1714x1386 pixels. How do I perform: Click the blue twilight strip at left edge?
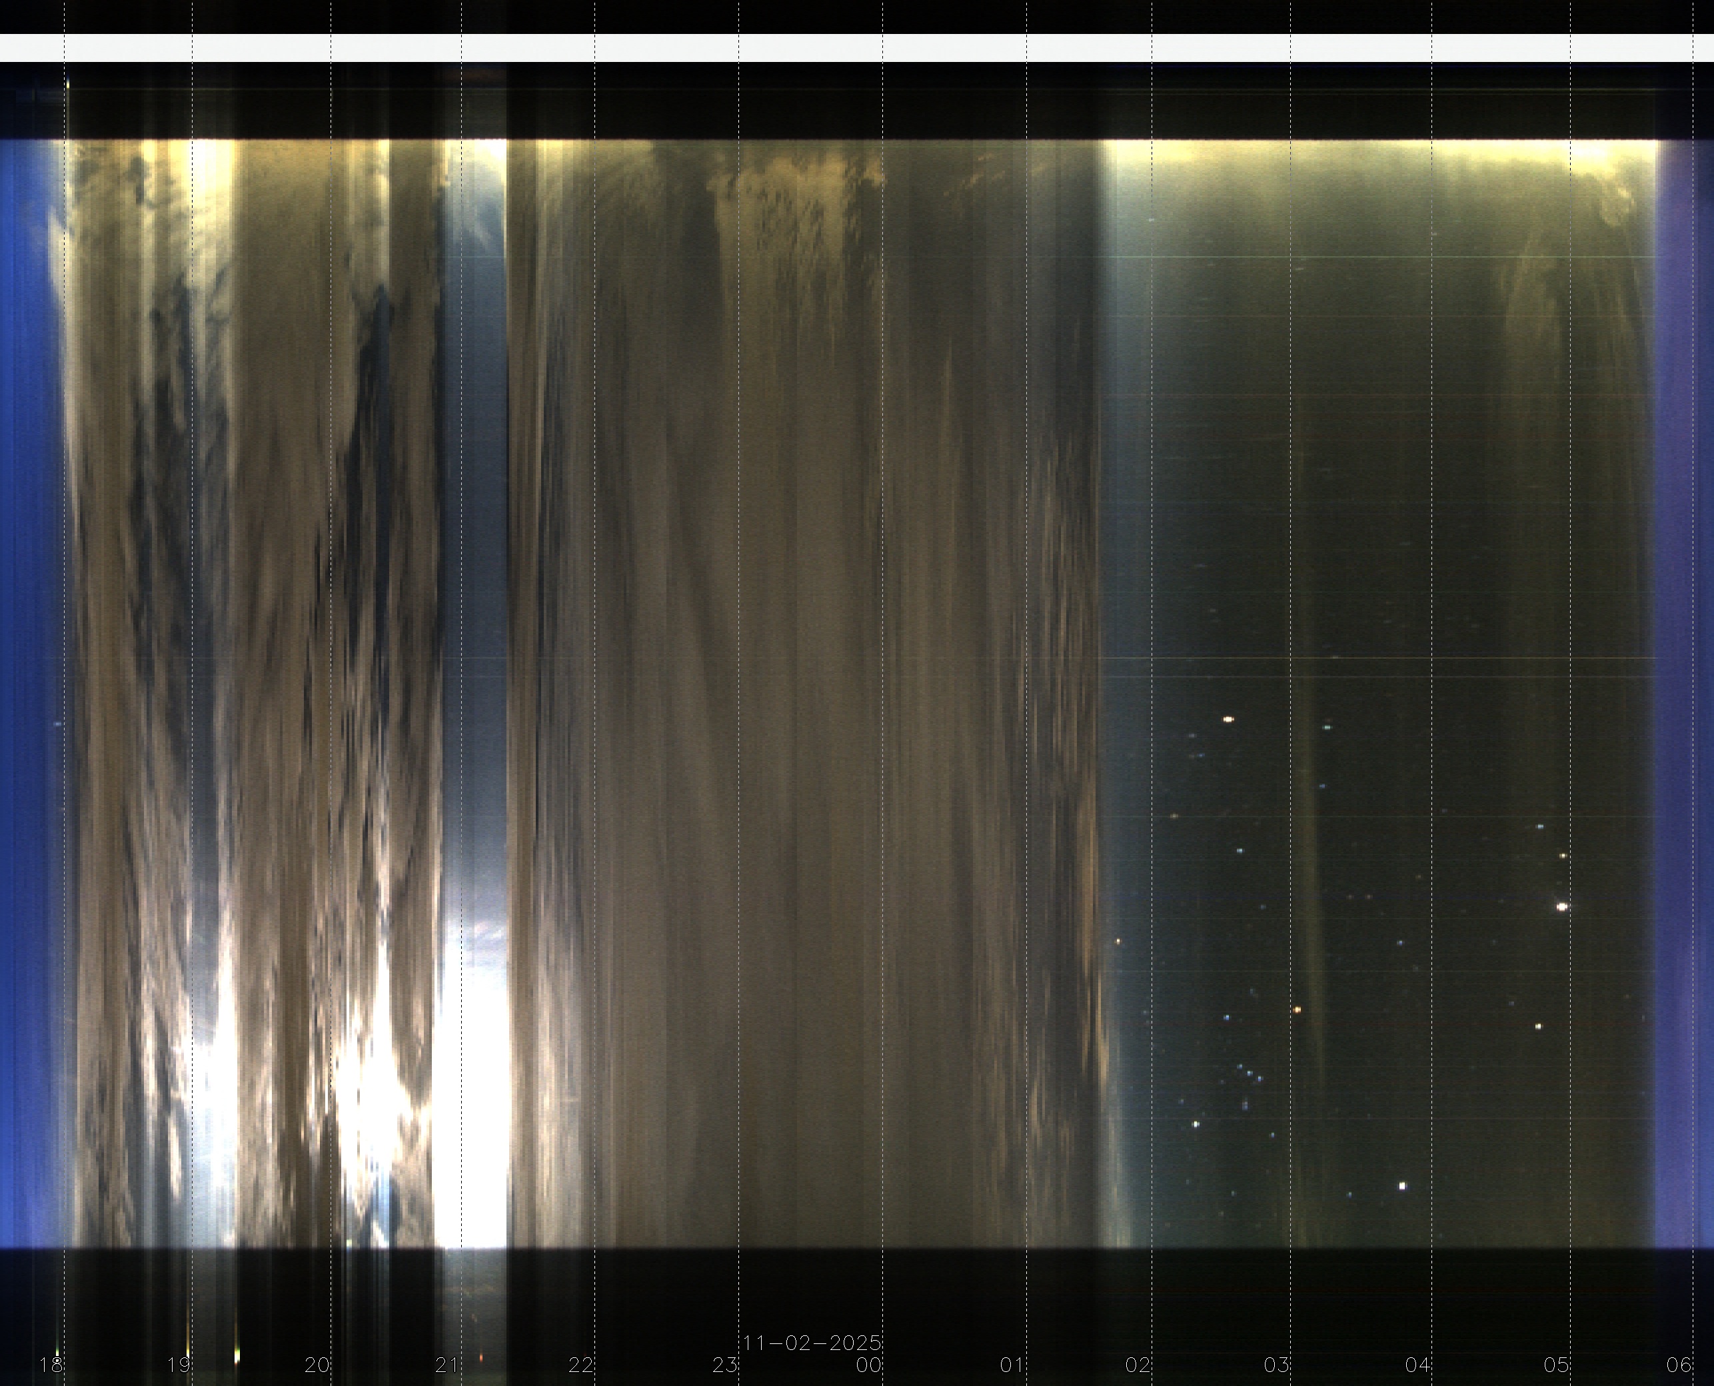(x=28, y=678)
